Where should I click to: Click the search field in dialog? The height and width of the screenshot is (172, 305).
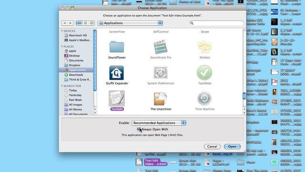(x=216, y=23)
